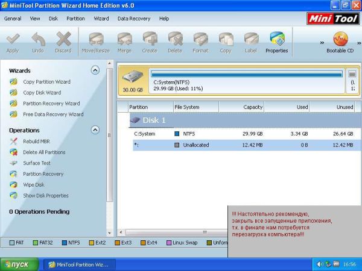Screen dimensions: 362x271
Task: Click the Unused column header
Action: coord(332,107)
